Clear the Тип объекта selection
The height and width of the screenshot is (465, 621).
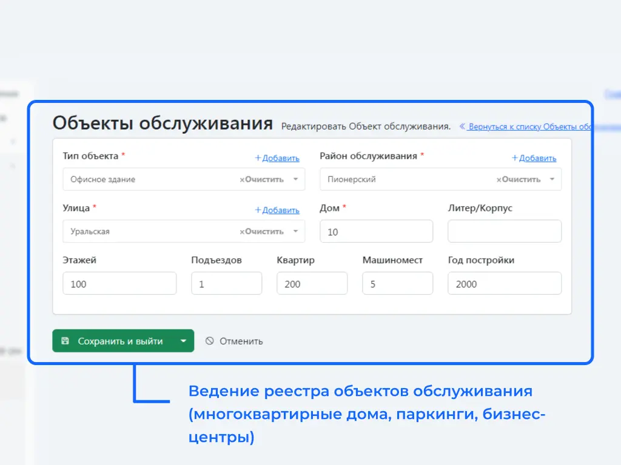point(261,179)
